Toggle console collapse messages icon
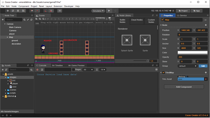 [x=156, y=69]
